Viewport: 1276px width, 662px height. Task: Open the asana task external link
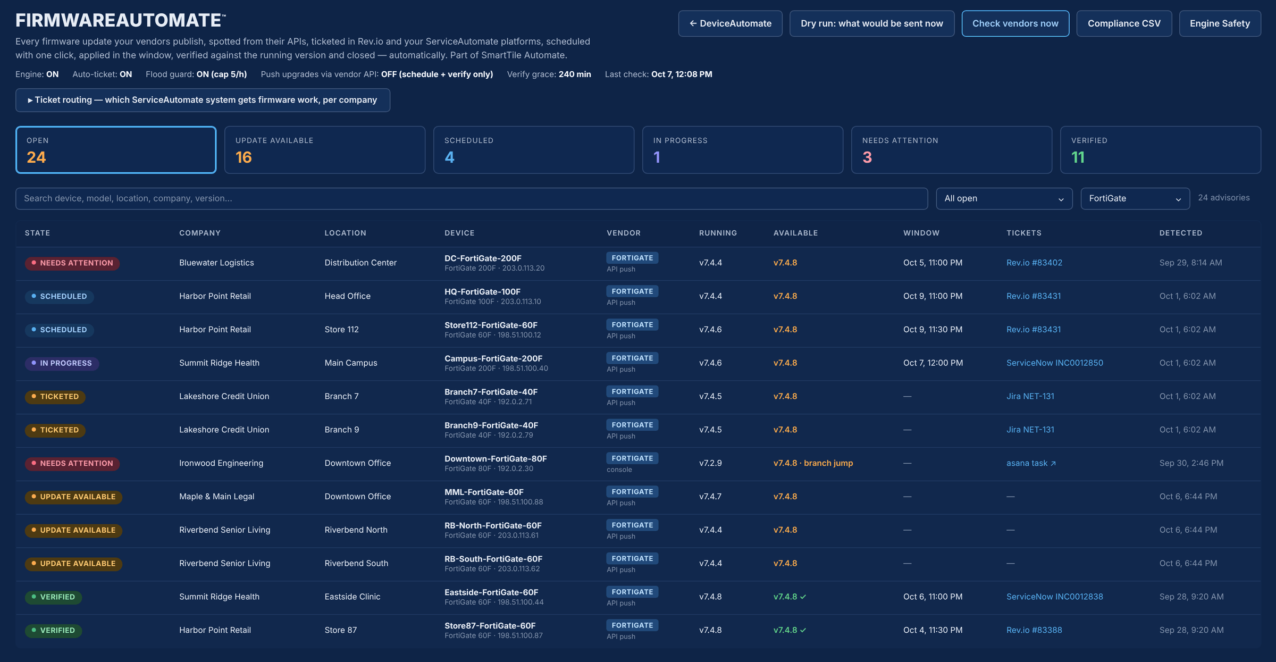click(x=1031, y=463)
